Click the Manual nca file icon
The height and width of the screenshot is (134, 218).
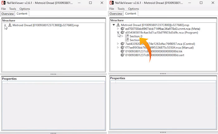click(122, 47)
